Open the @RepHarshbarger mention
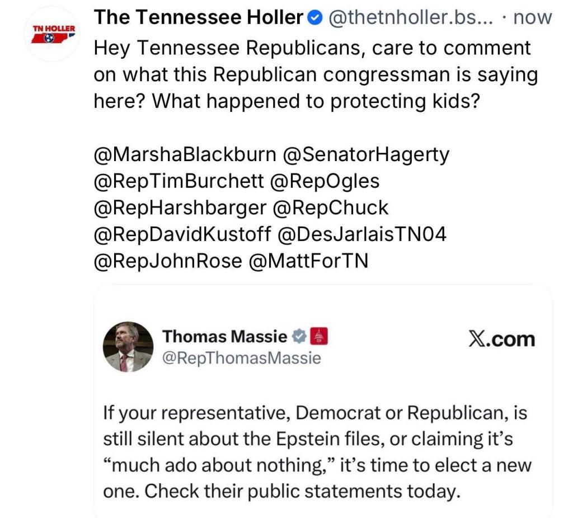This screenshot has height=518, width=573. point(180,208)
